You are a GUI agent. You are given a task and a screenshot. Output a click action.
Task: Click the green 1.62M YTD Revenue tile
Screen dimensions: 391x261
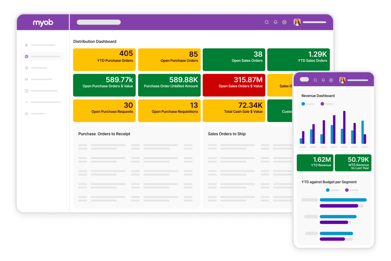coord(315,163)
